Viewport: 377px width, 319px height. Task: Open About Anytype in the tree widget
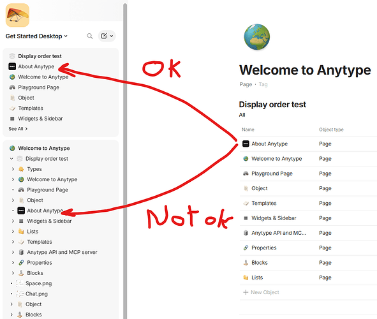[x=45, y=211]
